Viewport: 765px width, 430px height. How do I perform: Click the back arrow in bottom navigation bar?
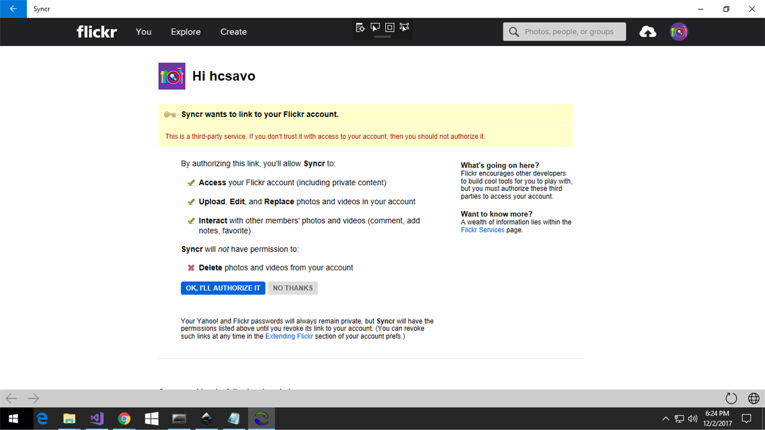[x=11, y=398]
